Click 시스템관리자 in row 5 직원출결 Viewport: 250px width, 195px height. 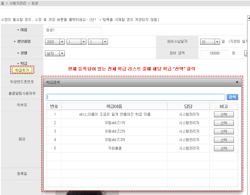(x=189, y=148)
